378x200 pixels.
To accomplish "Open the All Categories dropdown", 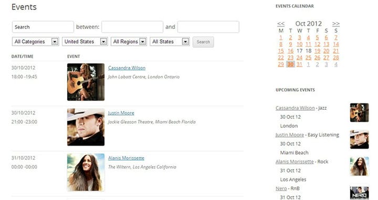I will click(36, 41).
